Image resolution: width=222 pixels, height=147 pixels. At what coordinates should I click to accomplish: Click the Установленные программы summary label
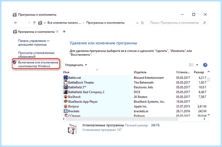(x=103, y=125)
